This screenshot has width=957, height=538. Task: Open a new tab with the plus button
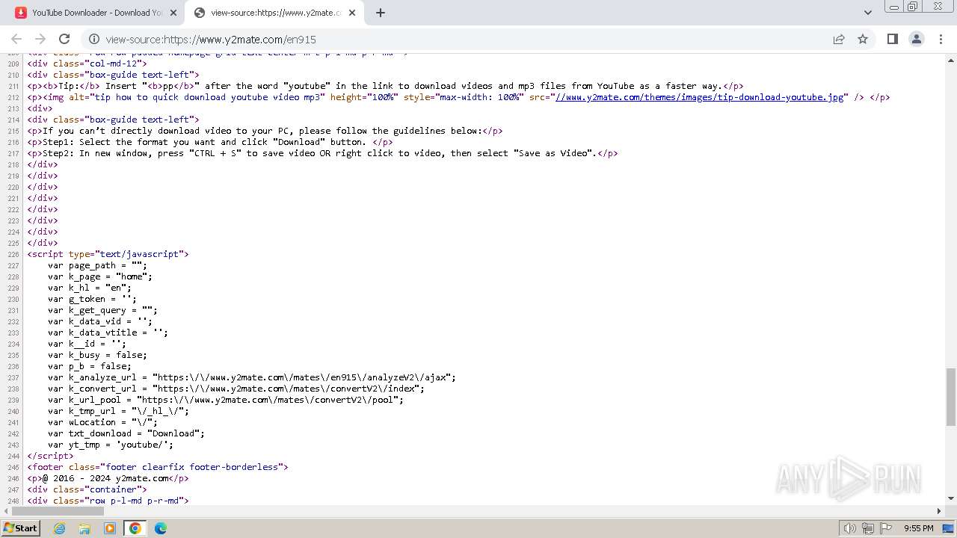pyautogui.click(x=381, y=13)
